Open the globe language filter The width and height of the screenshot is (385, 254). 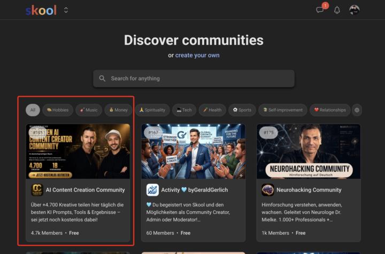tap(357, 110)
